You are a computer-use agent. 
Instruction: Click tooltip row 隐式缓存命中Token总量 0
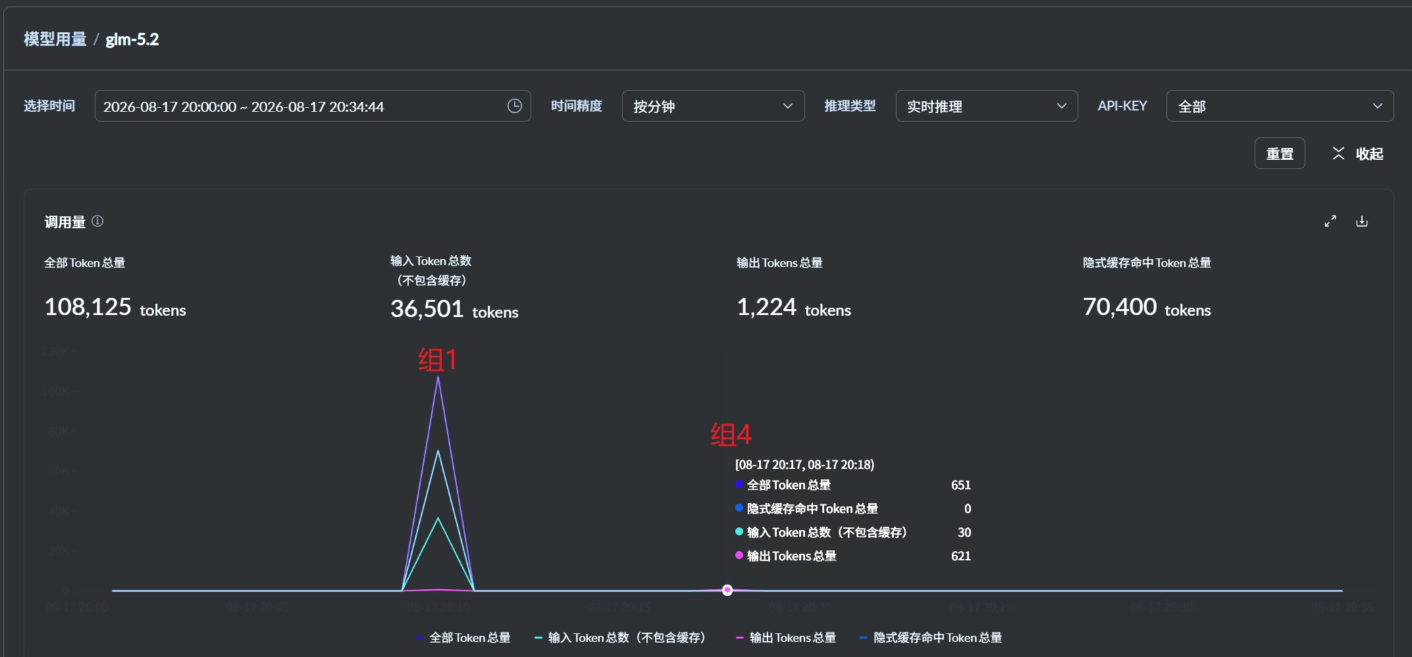(853, 508)
